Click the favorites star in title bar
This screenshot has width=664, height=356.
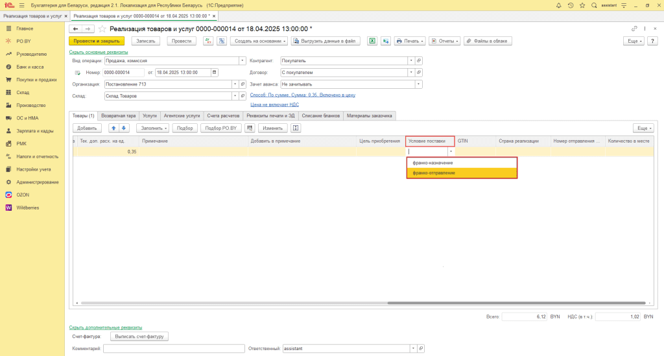[x=582, y=5]
